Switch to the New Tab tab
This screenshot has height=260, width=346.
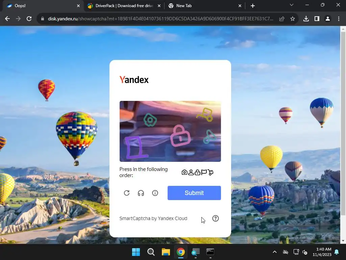click(205, 6)
